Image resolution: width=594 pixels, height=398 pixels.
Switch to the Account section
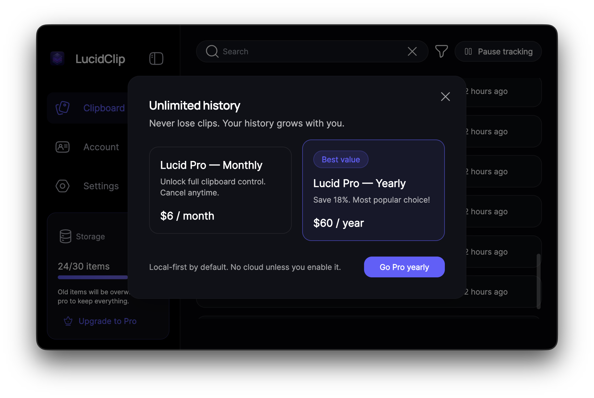pyautogui.click(x=101, y=147)
